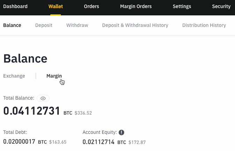Navigate to the Security section
235x151 pixels.
pos(221,6)
